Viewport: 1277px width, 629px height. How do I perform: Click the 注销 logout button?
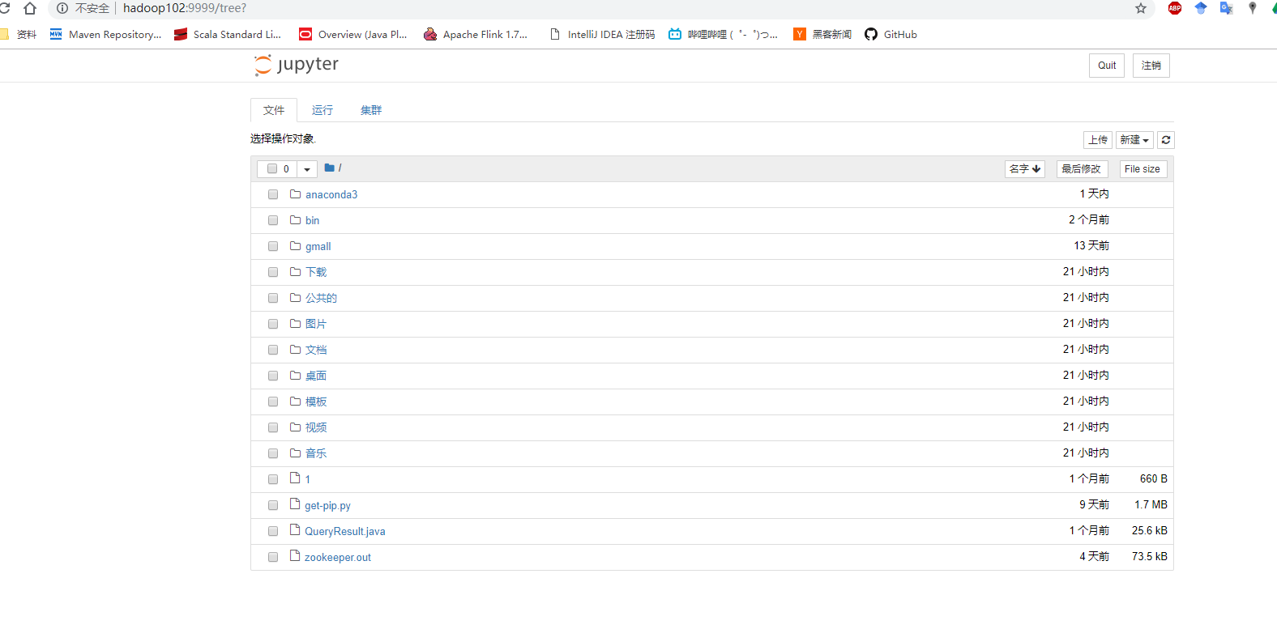click(1151, 66)
